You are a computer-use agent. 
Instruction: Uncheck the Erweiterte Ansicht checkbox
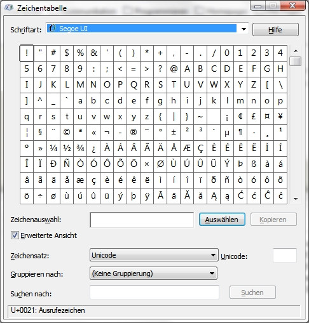(x=15, y=235)
